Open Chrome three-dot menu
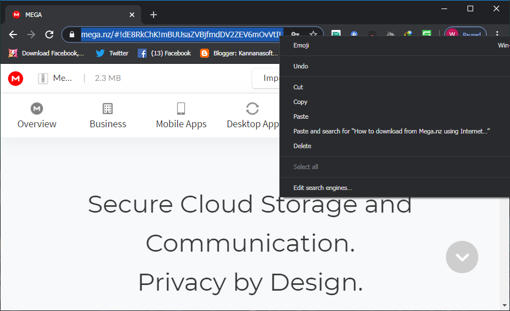510x311 pixels. [x=497, y=34]
